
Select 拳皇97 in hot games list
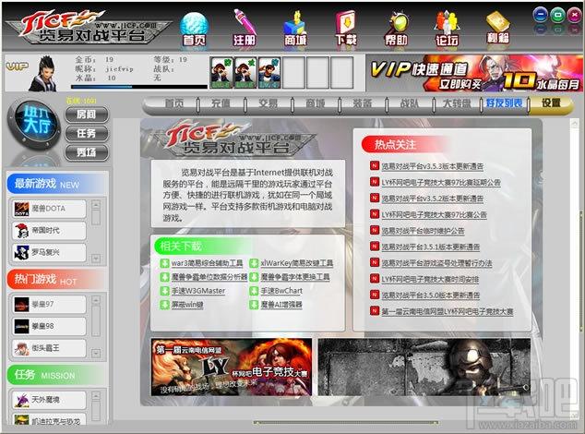pos(49,305)
